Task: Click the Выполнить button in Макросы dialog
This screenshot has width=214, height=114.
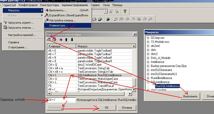Action: click(190, 96)
